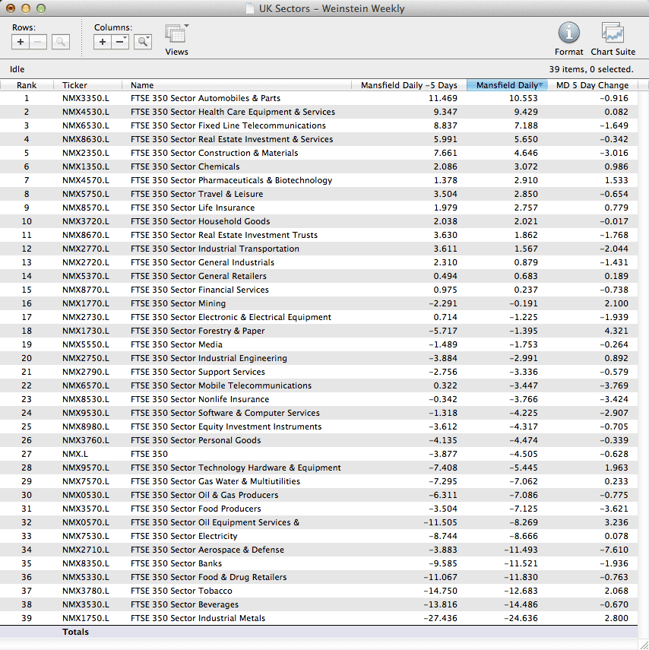The height and width of the screenshot is (650, 649).
Task: Click the green zoom window button
Action: pyautogui.click(x=41, y=8)
